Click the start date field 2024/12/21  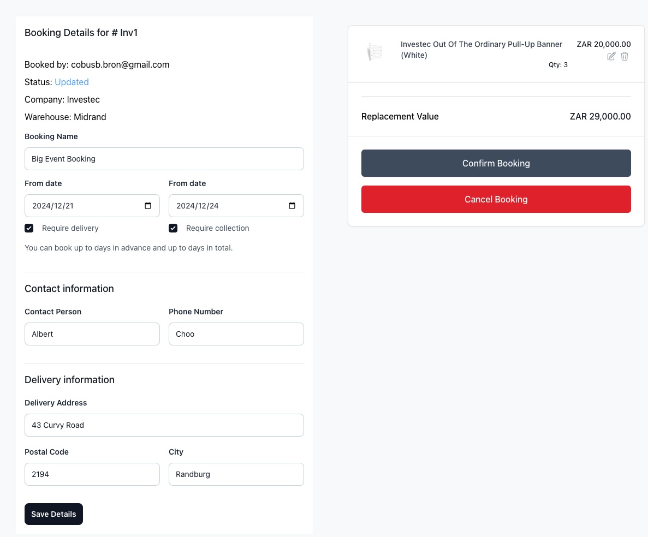click(x=82, y=206)
